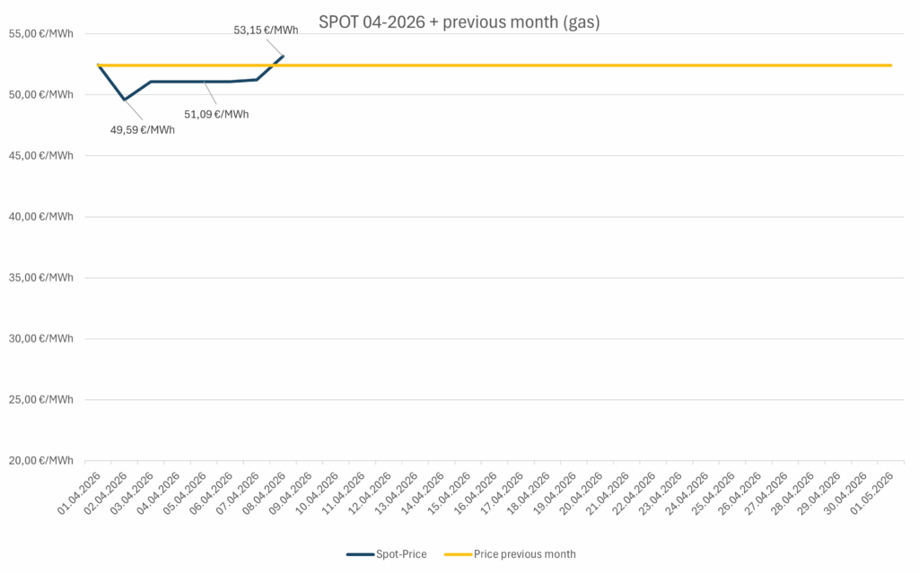Select the 20,00 €/MWh y-axis label
This screenshot has height=574, width=919.
click(x=41, y=460)
